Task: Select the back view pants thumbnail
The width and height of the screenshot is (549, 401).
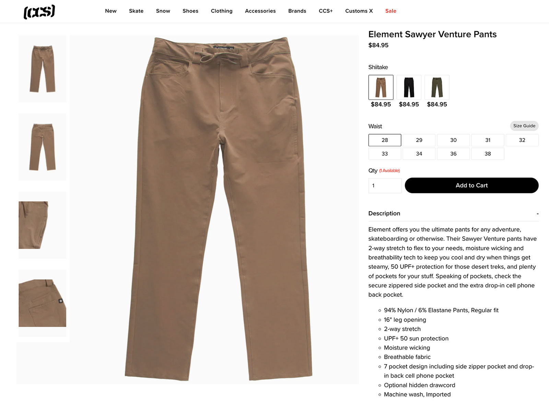Action: point(42,147)
